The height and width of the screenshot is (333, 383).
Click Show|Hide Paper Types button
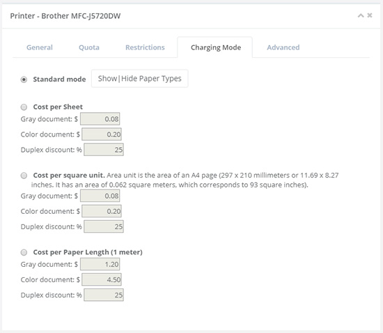pos(140,79)
